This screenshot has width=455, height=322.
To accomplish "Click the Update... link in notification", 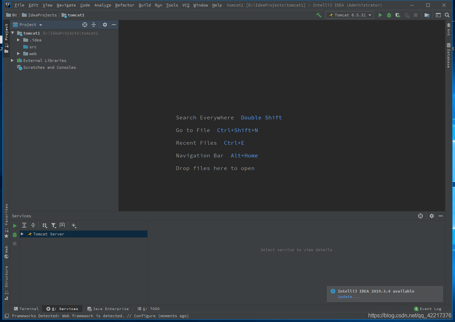I will click(x=348, y=297).
